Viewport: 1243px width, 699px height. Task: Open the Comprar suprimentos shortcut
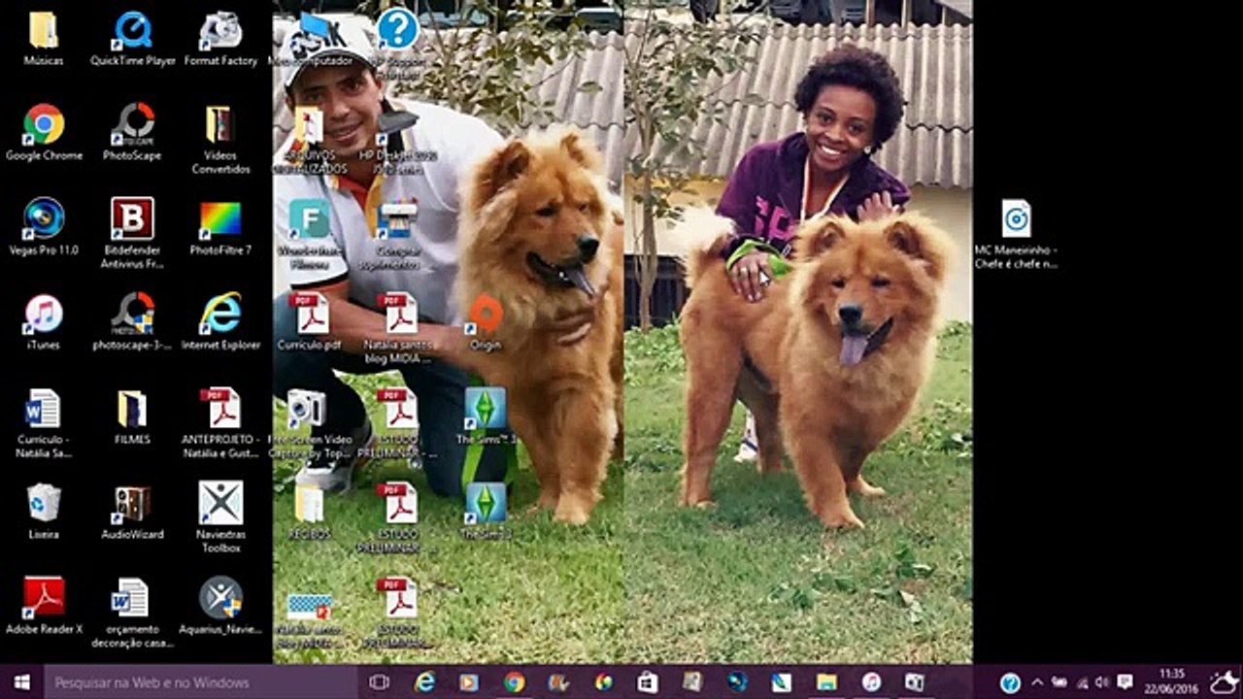398,234
